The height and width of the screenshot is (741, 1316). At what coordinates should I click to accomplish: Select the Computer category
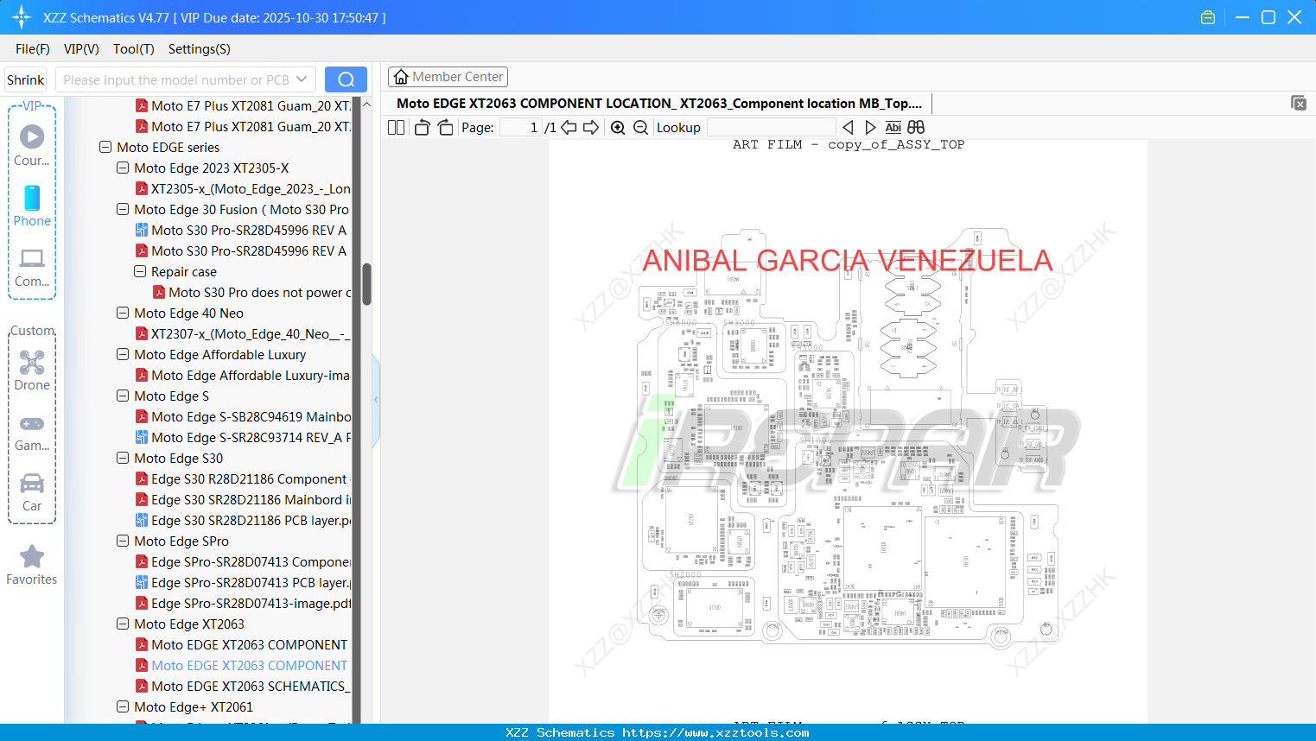point(32,267)
